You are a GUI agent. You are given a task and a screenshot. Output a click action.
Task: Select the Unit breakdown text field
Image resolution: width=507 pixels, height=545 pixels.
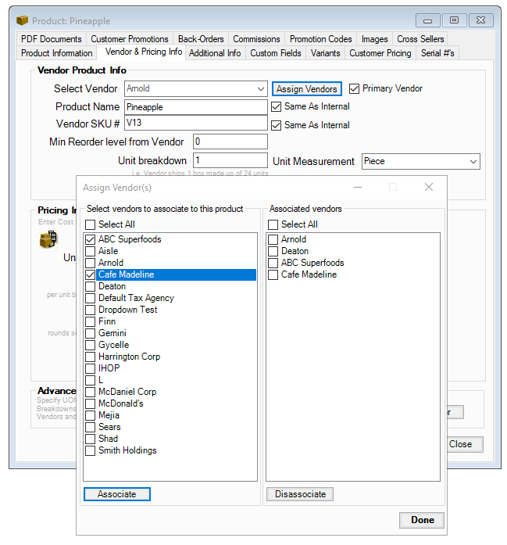pos(230,160)
